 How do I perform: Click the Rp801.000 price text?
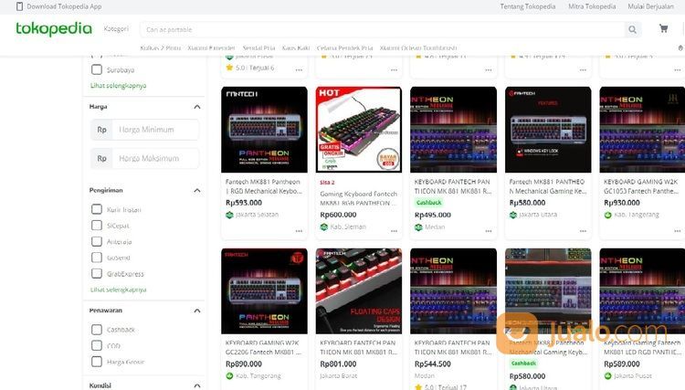(338, 364)
